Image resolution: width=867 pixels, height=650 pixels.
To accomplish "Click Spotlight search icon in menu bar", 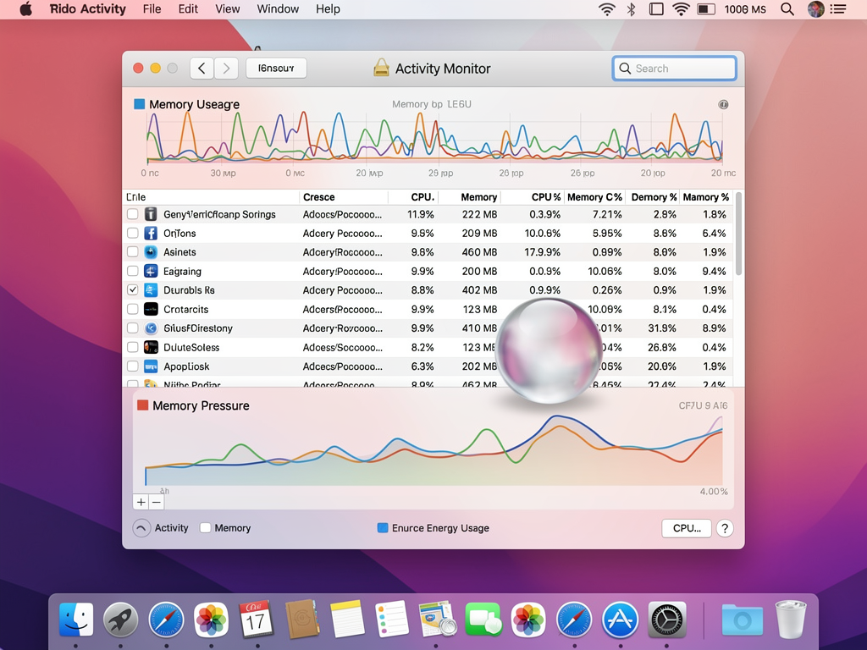I will coord(787,8).
